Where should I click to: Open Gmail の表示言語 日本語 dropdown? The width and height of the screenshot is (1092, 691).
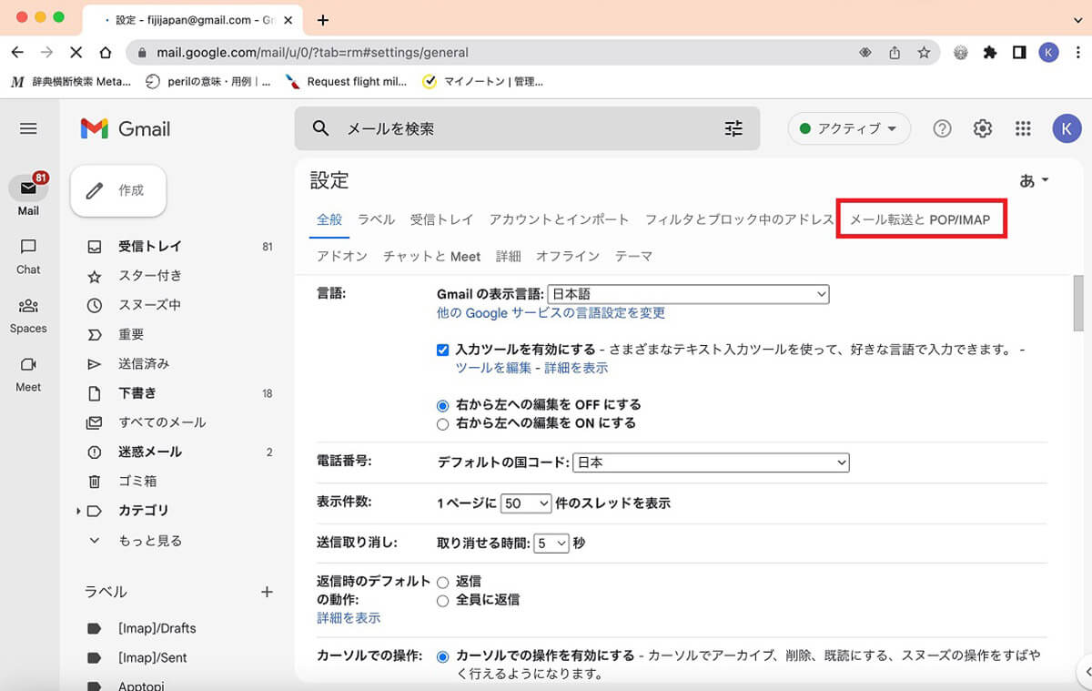[x=688, y=294]
